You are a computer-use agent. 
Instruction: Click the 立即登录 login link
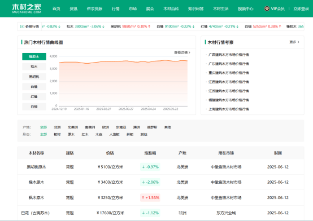(x=301, y=9)
